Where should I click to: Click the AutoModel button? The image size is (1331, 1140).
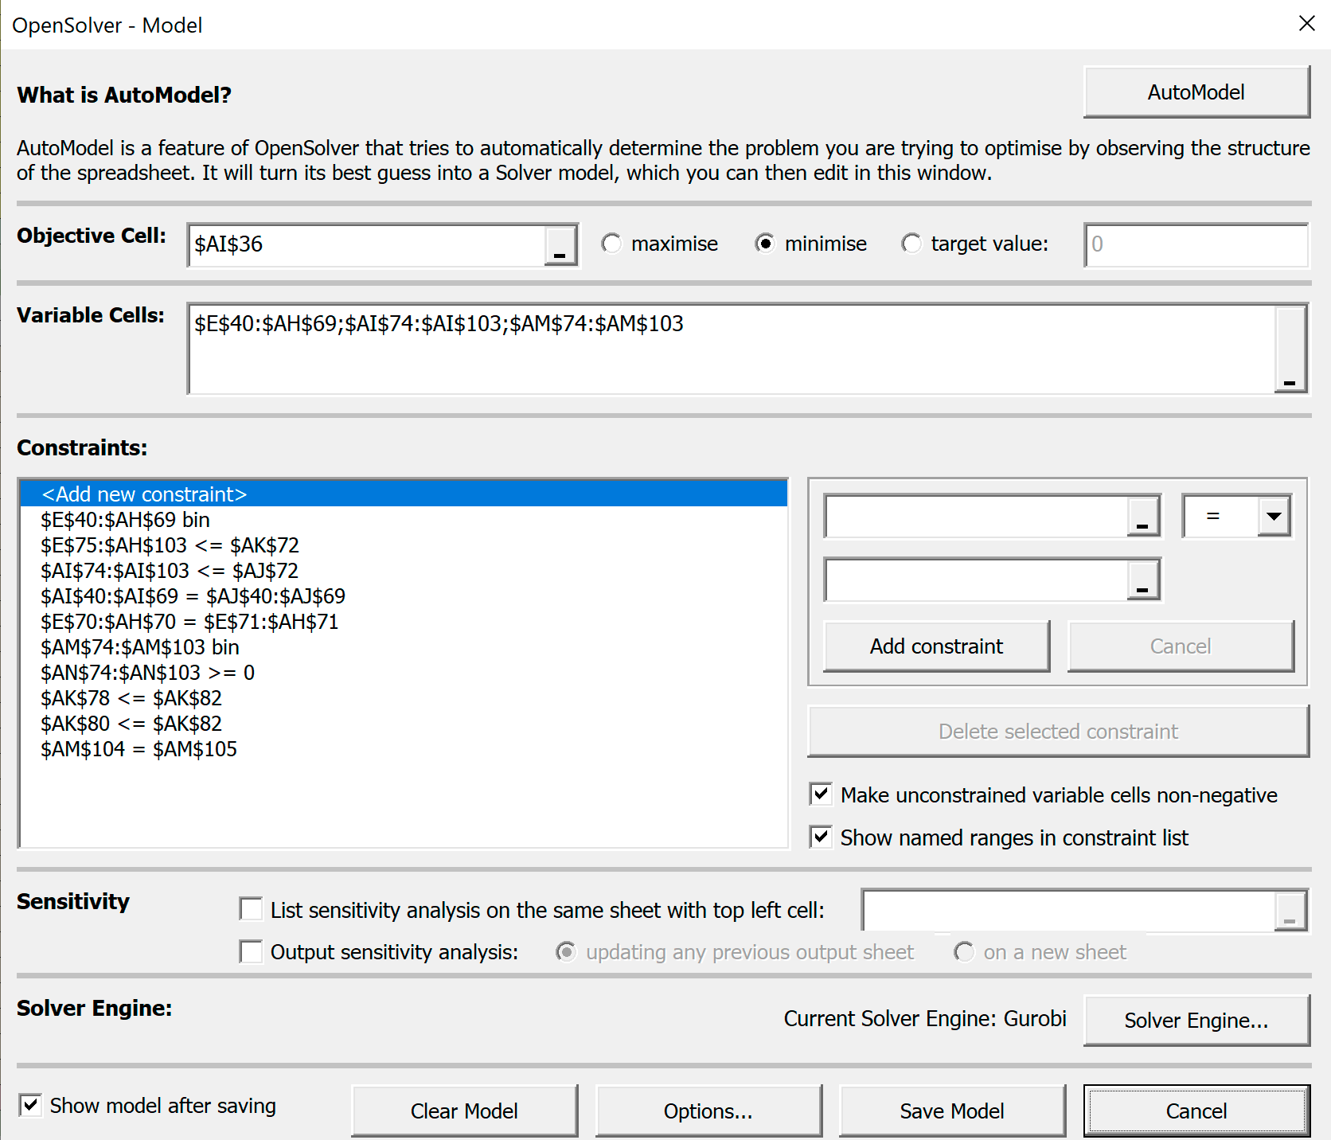1196,92
